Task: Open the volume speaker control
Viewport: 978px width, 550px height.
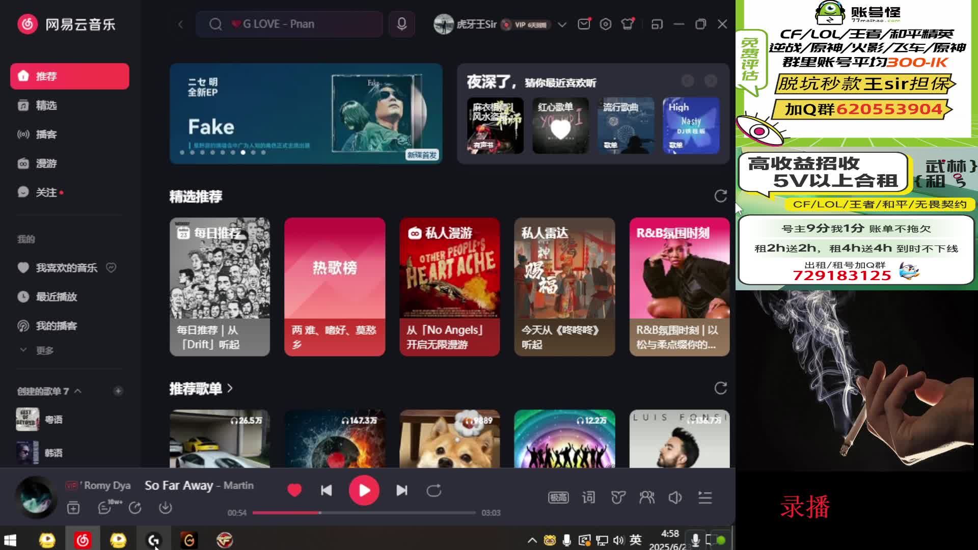Action: coord(675,498)
